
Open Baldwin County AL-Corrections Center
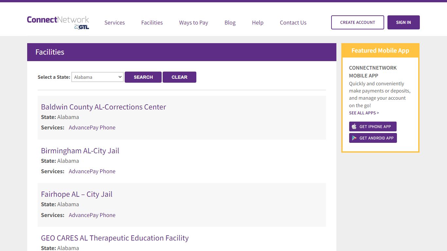point(103,107)
